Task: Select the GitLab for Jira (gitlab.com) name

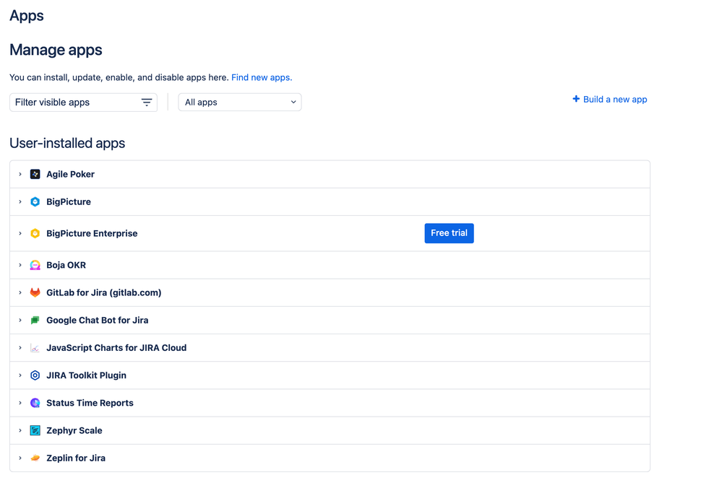Action: click(104, 293)
